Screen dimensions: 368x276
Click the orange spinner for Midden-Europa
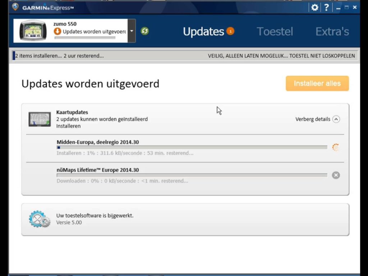click(x=336, y=147)
